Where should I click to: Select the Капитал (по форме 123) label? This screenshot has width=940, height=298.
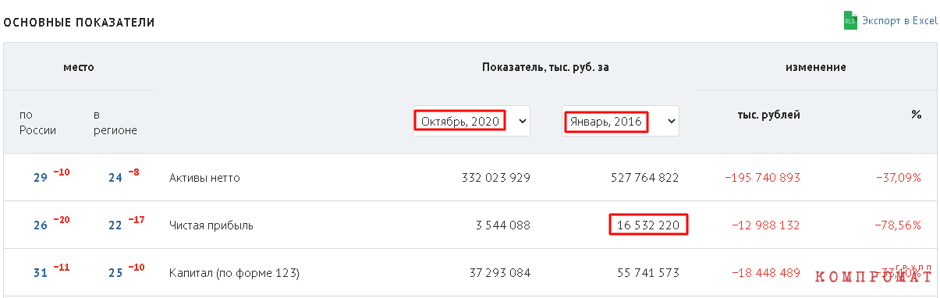pos(234,273)
